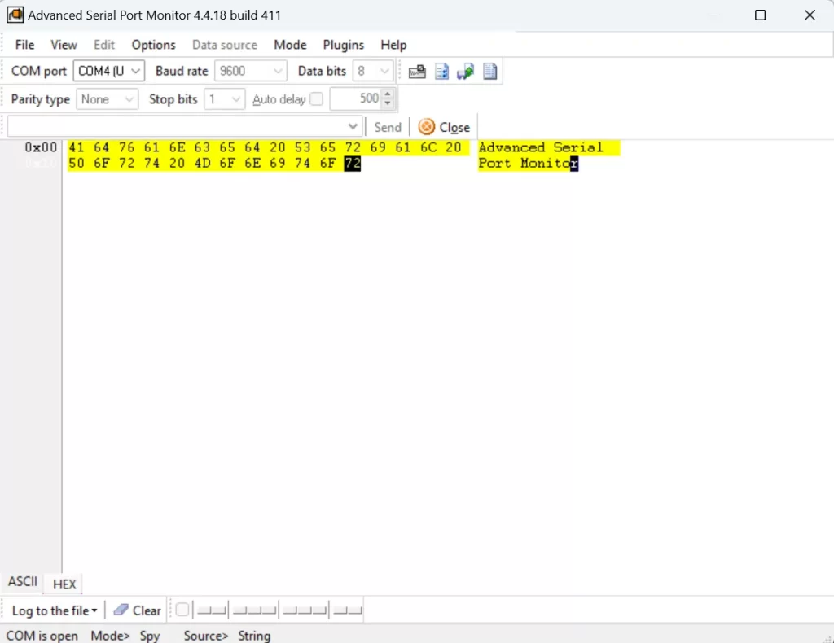834x643 pixels.
Task: Click the send data text input field
Action: [x=177, y=126]
